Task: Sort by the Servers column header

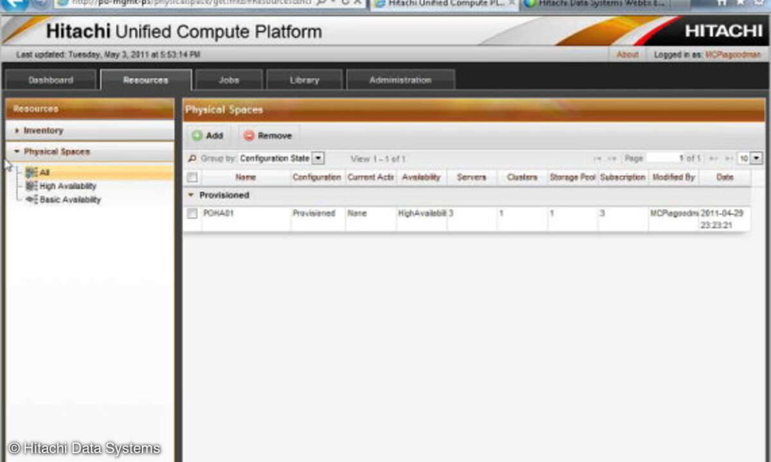Action: [x=472, y=177]
